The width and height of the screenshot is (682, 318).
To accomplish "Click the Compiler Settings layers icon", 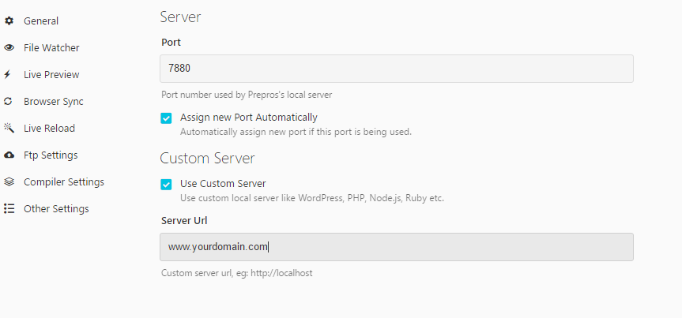I will point(9,182).
